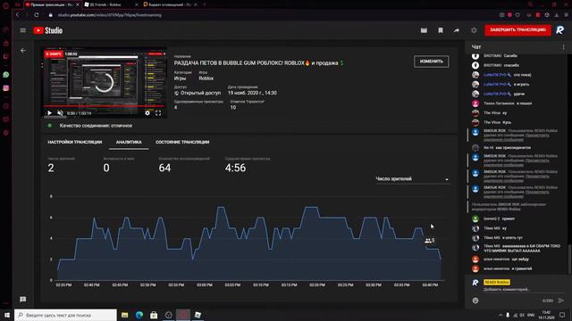Viewport: 572px width, 321px height.
Task: Open a new browser tab
Action: point(205,4)
